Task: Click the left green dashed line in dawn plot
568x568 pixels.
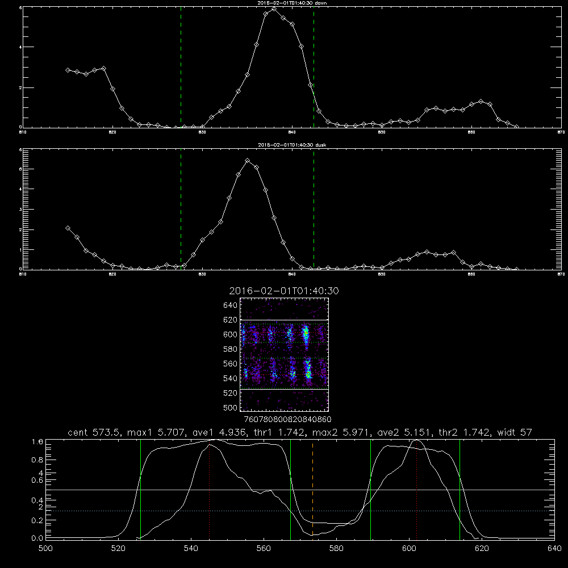Action: tap(181, 67)
